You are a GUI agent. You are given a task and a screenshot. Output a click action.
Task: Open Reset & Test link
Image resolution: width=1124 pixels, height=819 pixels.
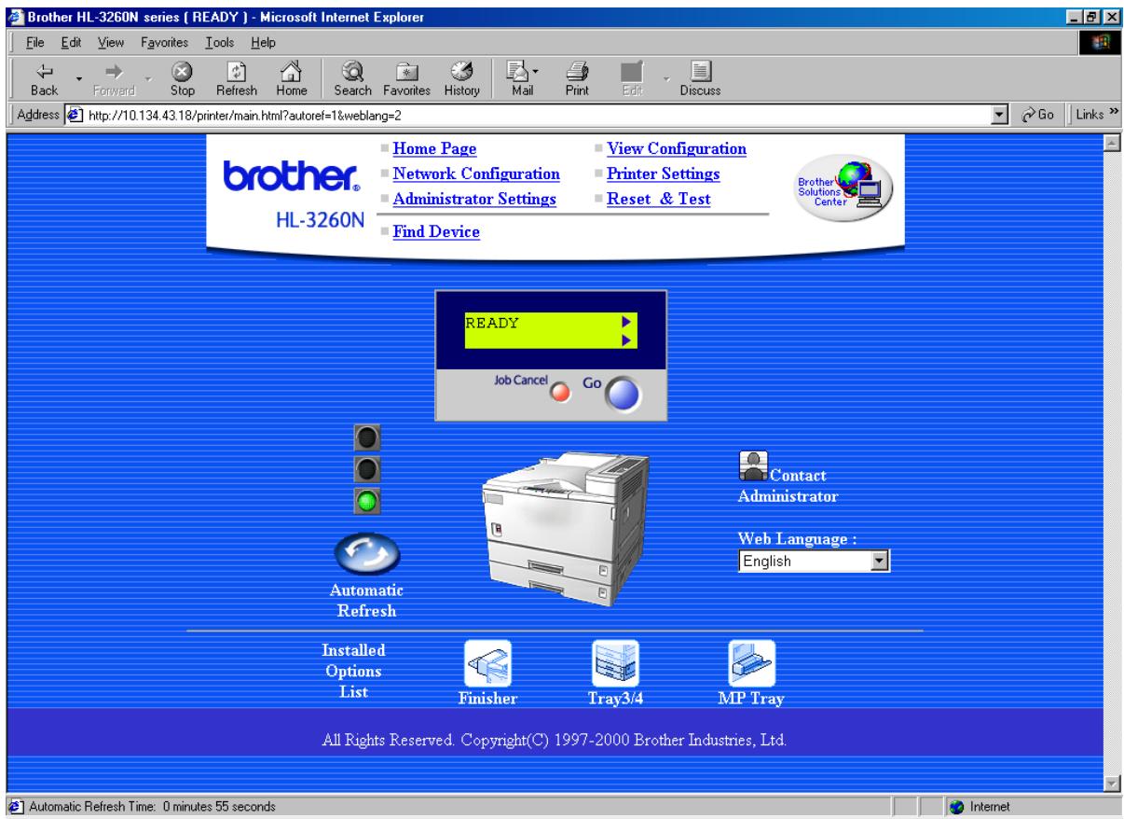click(x=658, y=199)
